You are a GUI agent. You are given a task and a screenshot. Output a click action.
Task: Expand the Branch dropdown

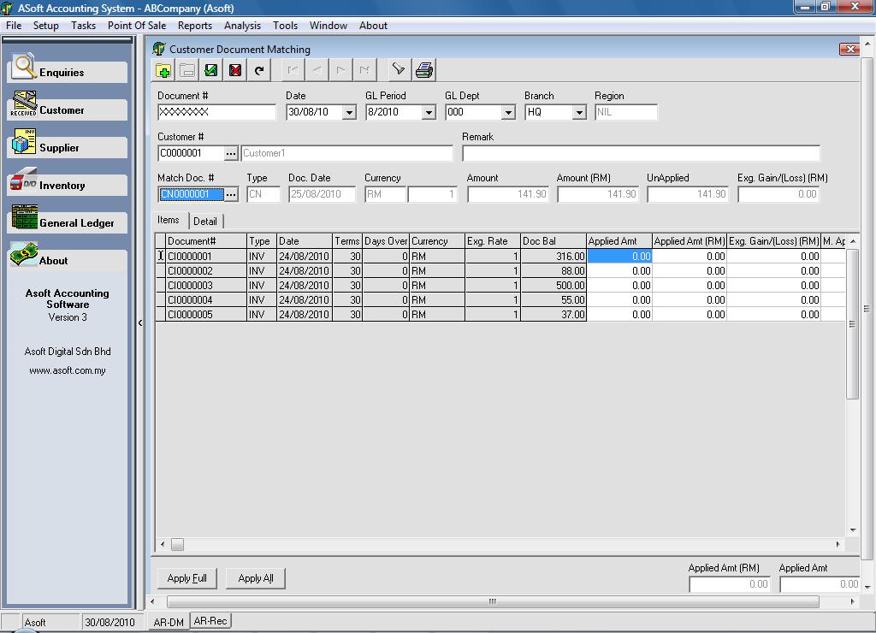(579, 112)
